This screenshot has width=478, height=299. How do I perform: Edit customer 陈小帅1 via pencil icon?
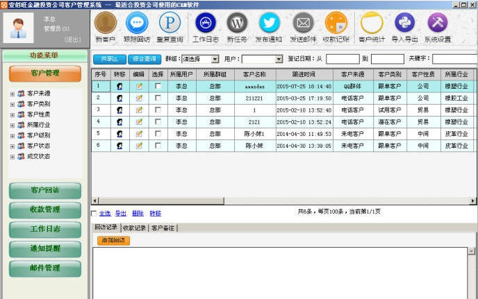click(x=139, y=134)
